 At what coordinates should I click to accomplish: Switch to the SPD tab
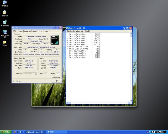40,31
